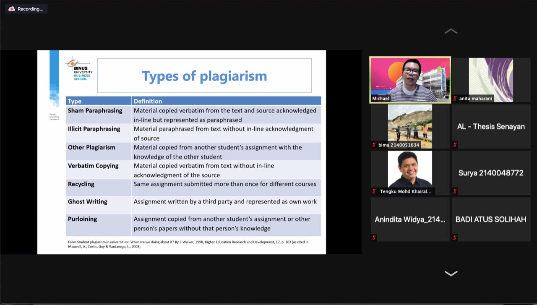The height and width of the screenshot is (305, 537).
Task: Click muted mic icon on Tengku Mohd Khairal tile
Action: click(374, 191)
